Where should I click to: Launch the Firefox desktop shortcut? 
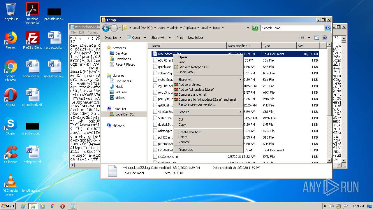coord(10,40)
